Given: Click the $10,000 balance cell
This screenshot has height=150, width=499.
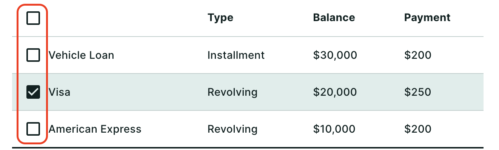Looking at the screenshot, I should pos(334,129).
